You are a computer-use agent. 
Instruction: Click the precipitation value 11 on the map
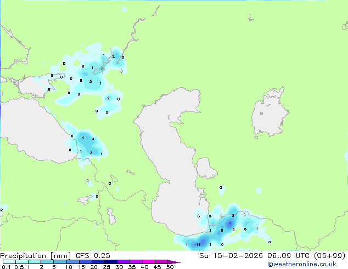click(x=198, y=244)
